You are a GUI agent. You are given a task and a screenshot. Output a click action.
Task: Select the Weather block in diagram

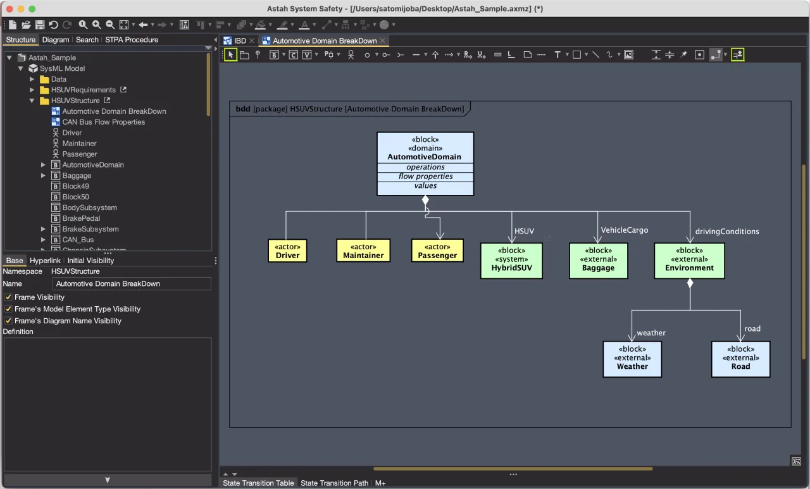pos(632,359)
